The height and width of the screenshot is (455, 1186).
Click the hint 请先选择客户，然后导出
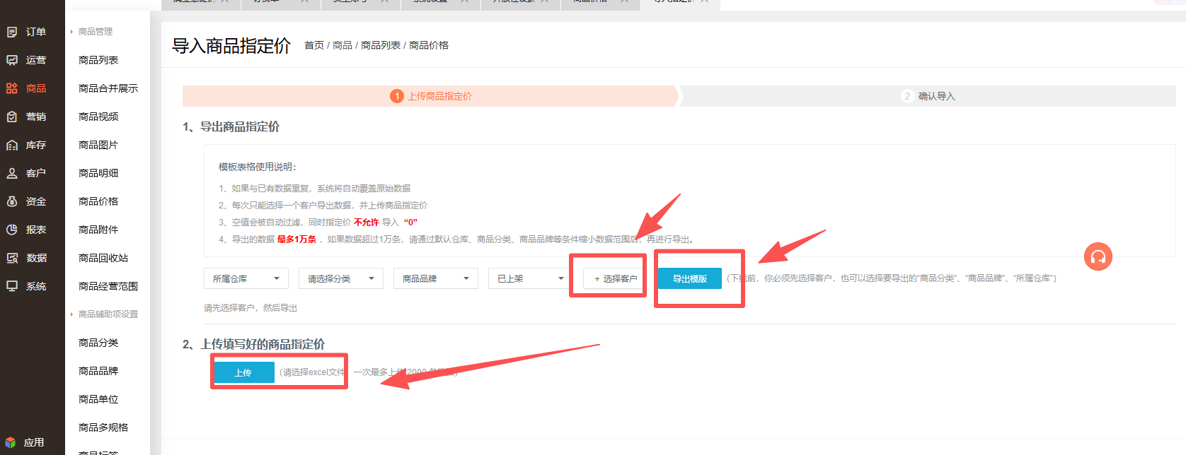[251, 308]
